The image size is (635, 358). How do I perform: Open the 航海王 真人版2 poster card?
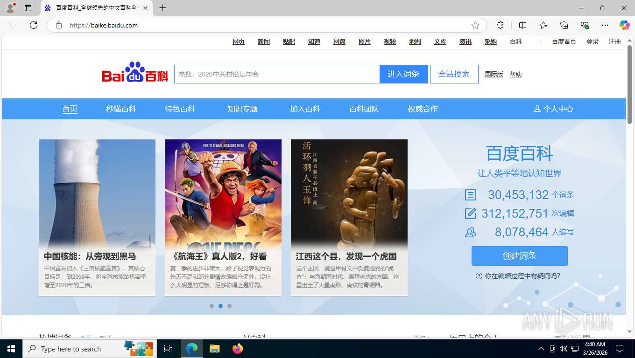click(x=223, y=217)
